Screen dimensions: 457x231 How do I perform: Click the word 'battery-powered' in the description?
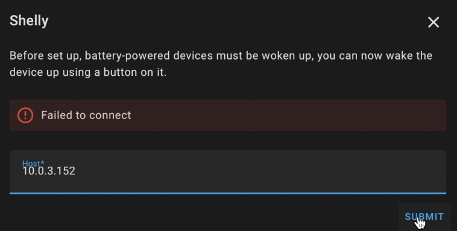[x=127, y=55]
